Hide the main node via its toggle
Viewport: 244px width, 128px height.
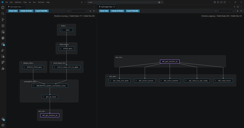tap(62, 30)
